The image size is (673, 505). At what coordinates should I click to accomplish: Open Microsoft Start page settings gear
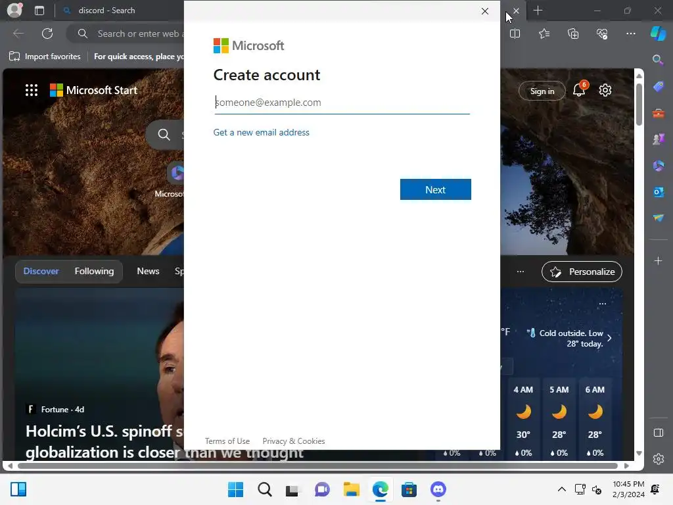(605, 90)
